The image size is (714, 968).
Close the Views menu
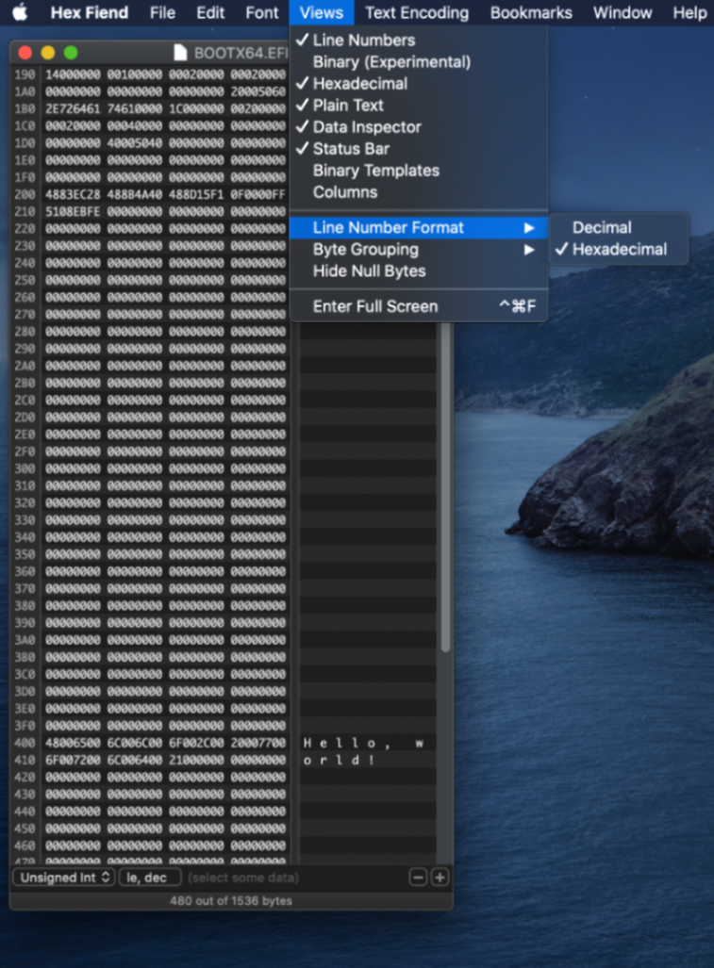tap(322, 12)
